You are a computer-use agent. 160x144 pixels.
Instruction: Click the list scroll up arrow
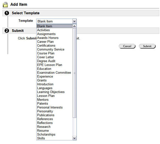pyautogui.click(x=74, y=26)
